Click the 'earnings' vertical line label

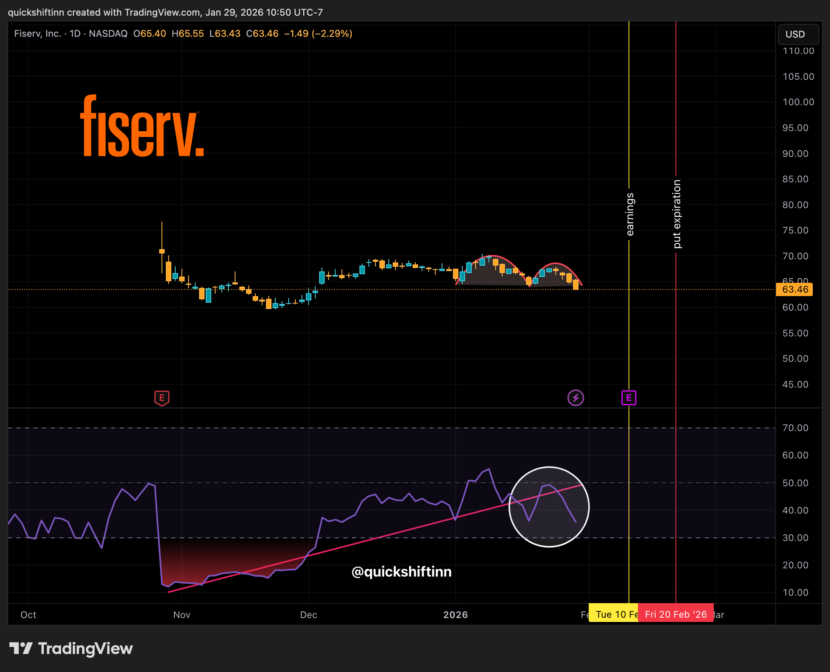pyautogui.click(x=630, y=214)
